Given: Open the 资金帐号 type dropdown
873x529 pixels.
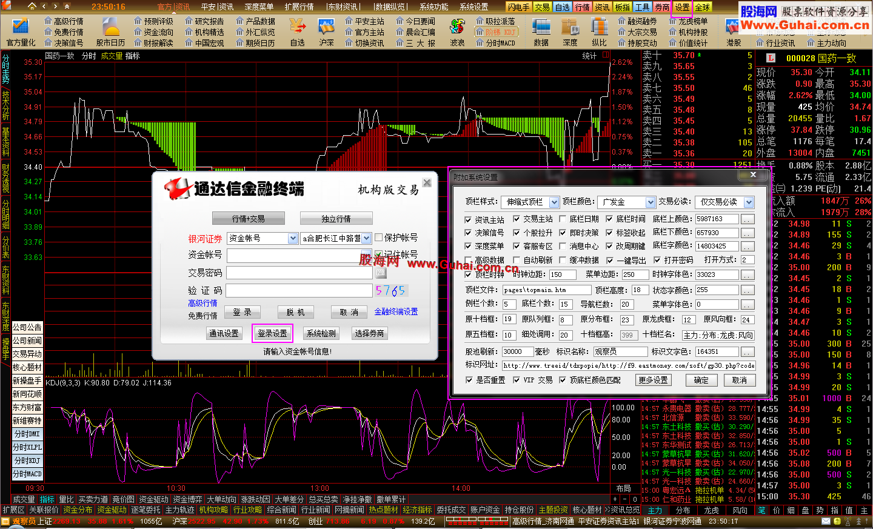Looking at the screenshot, I should click(x=293, y=239).
